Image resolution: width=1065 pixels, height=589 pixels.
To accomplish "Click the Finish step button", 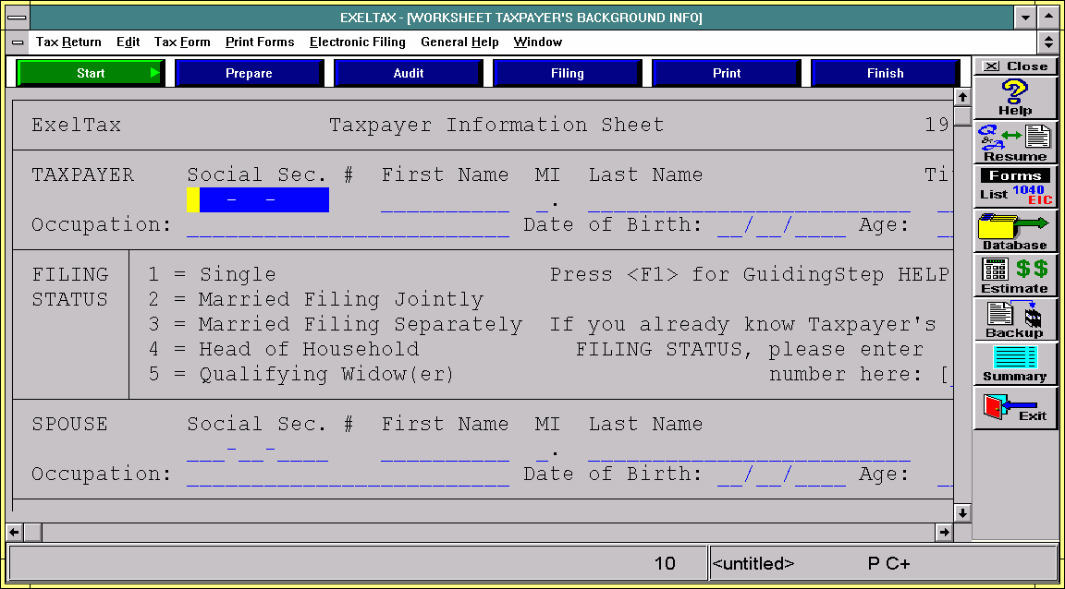I will (885, 73).
